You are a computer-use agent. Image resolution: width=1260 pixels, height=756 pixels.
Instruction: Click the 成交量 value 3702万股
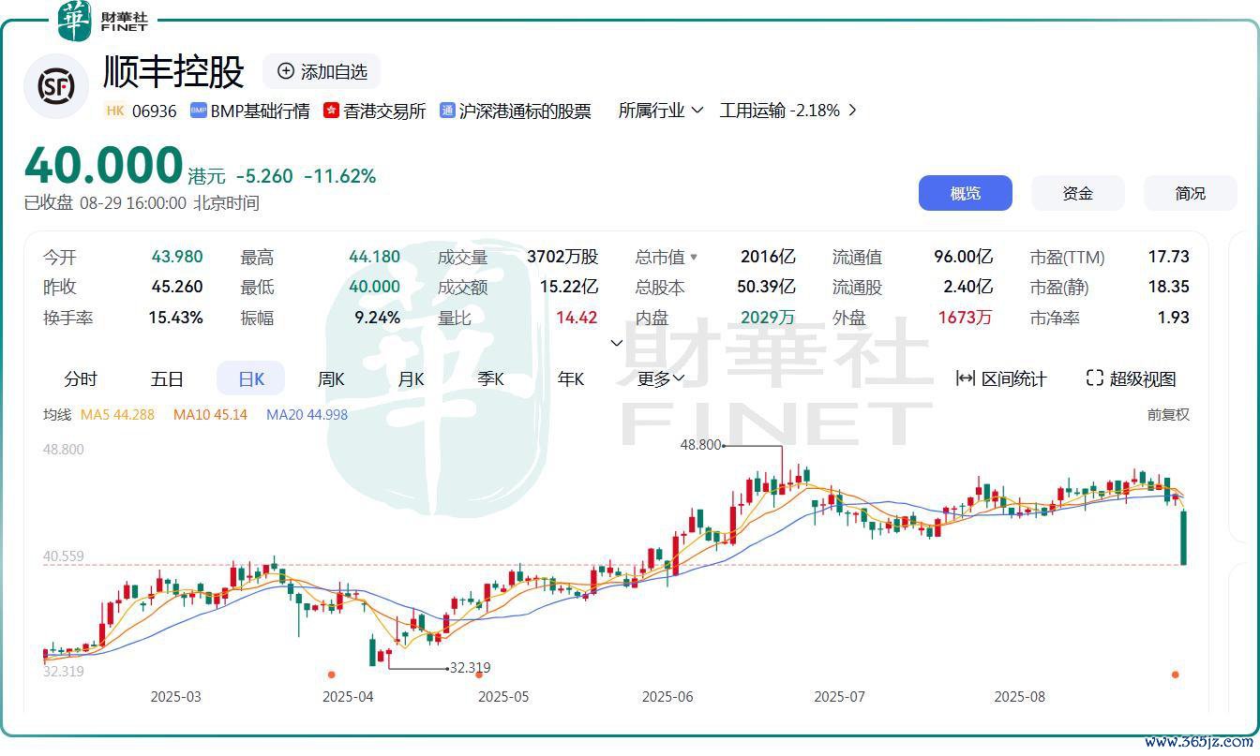pyautogui.click(x=562, y=257)
